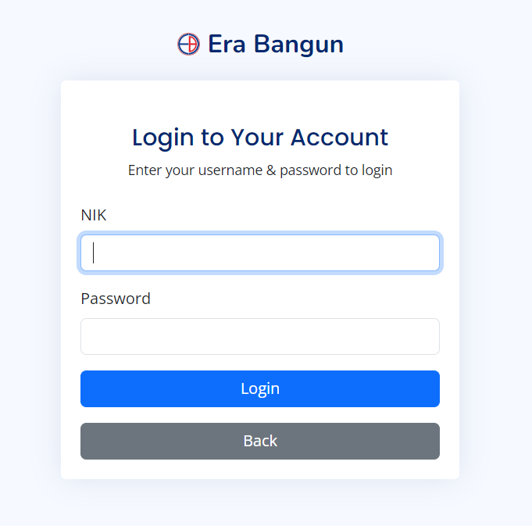Click the "Enter your username & password" subtitle

pyautogui.click(x=260, y=170)
